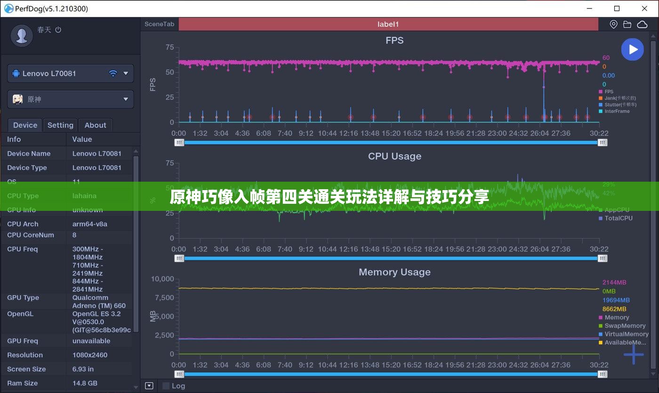Toggle Stutter series in legend

pos(618,105)
